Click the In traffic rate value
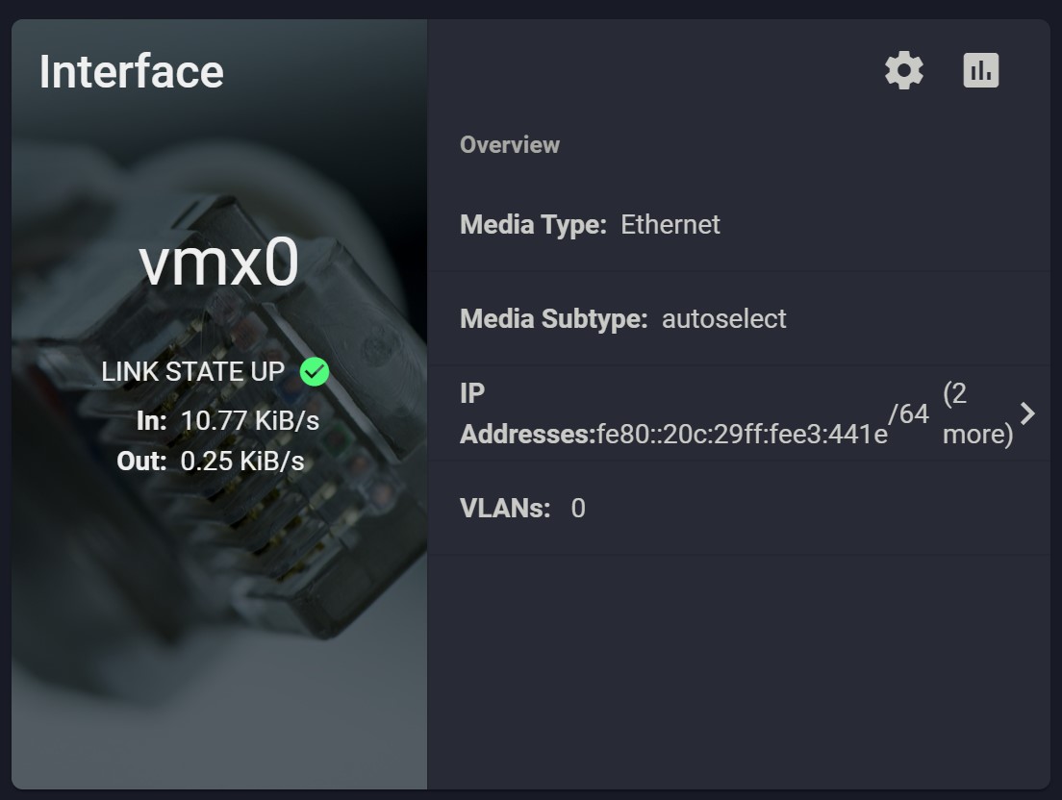The width and height of the screenshot is (1062, 800). click(250, 421)
